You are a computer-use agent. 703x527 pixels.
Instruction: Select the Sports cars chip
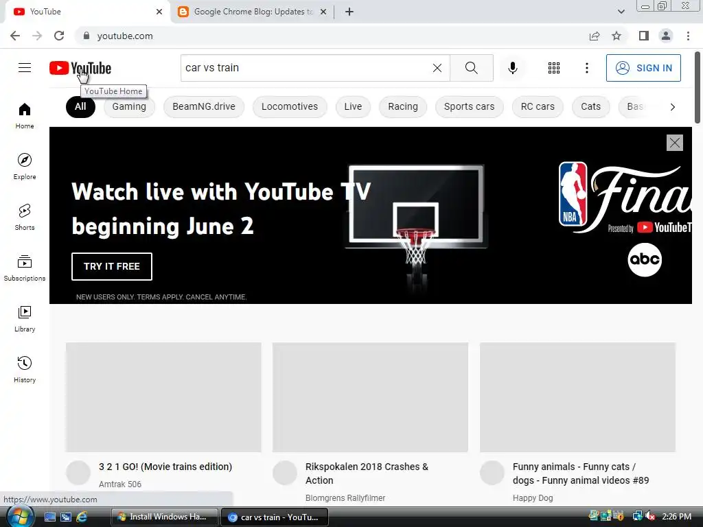[x=469, y=106]
